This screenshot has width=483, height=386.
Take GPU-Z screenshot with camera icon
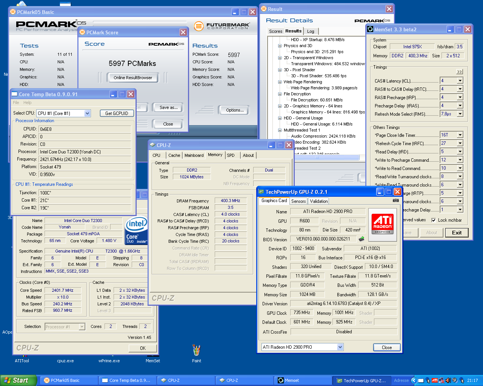click(x=395, y=201)
